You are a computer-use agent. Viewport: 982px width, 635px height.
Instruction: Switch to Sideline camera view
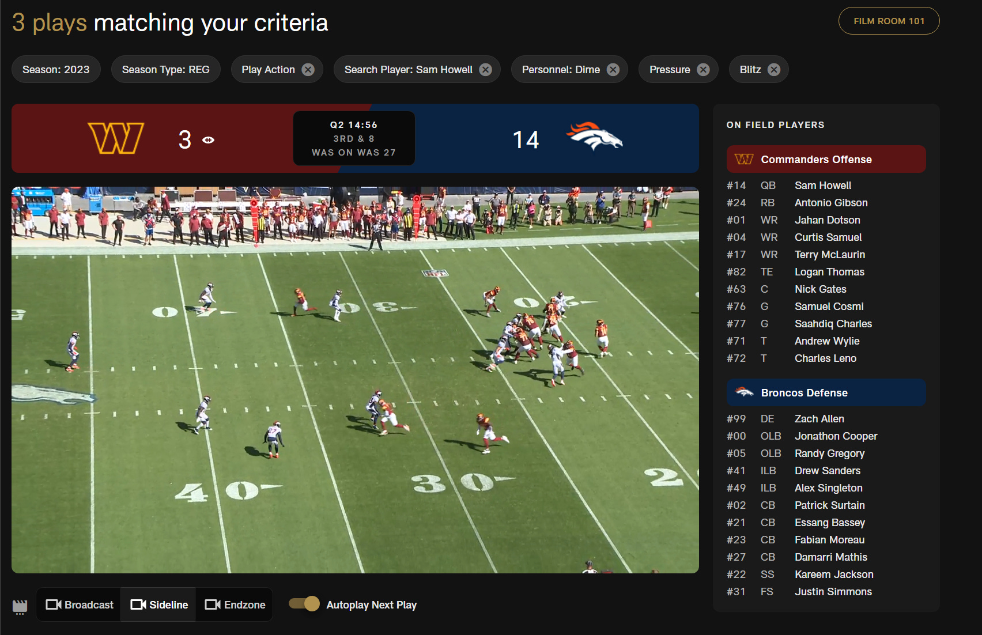coord(158,604)
